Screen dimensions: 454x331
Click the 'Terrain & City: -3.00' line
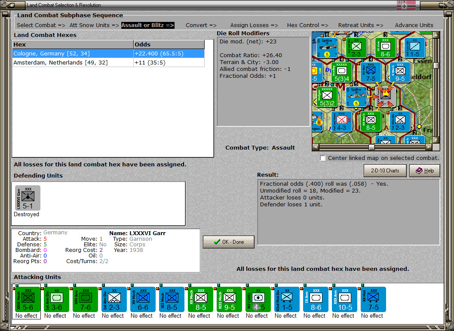(x=249, y=62)
